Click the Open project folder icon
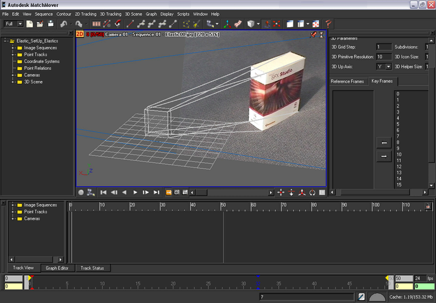The width and height of the screenshot is (436, 303). click(40, 24)
